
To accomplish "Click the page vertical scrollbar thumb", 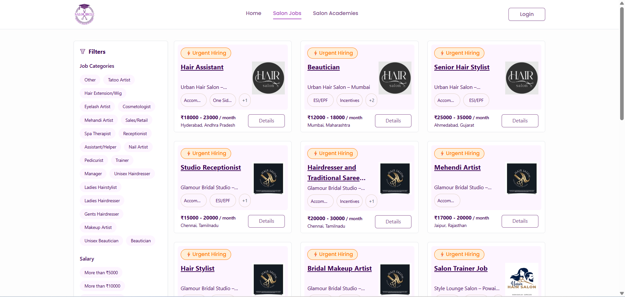I will point(622,64).
